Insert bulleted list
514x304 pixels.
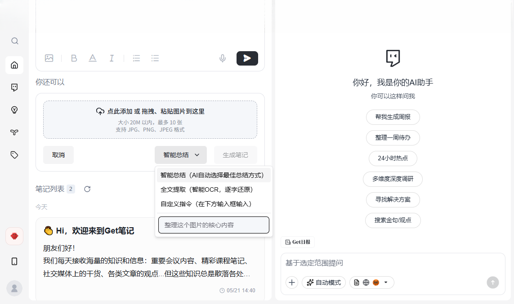tap(155, 58)
